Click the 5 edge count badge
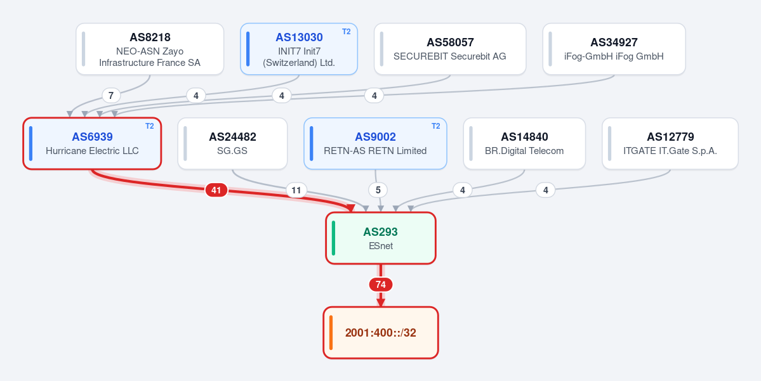761x381 pixels. [x=378, y=190]
